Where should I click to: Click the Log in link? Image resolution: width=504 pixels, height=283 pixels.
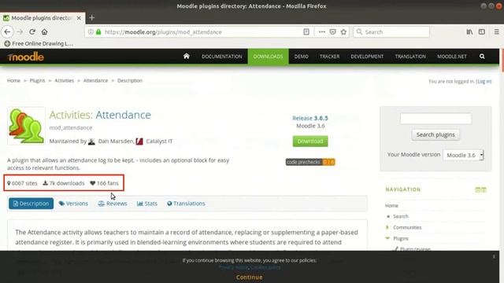484,82
